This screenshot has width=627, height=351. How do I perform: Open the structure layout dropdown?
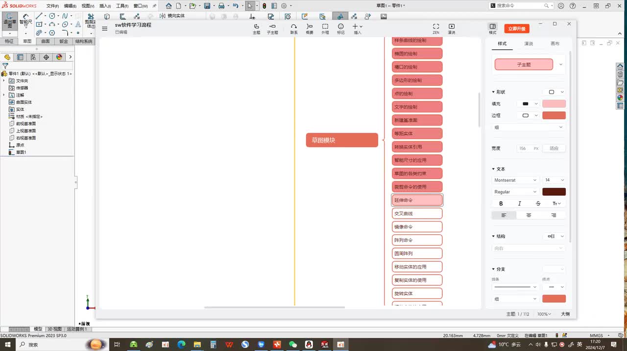click(x=554, y=236)
